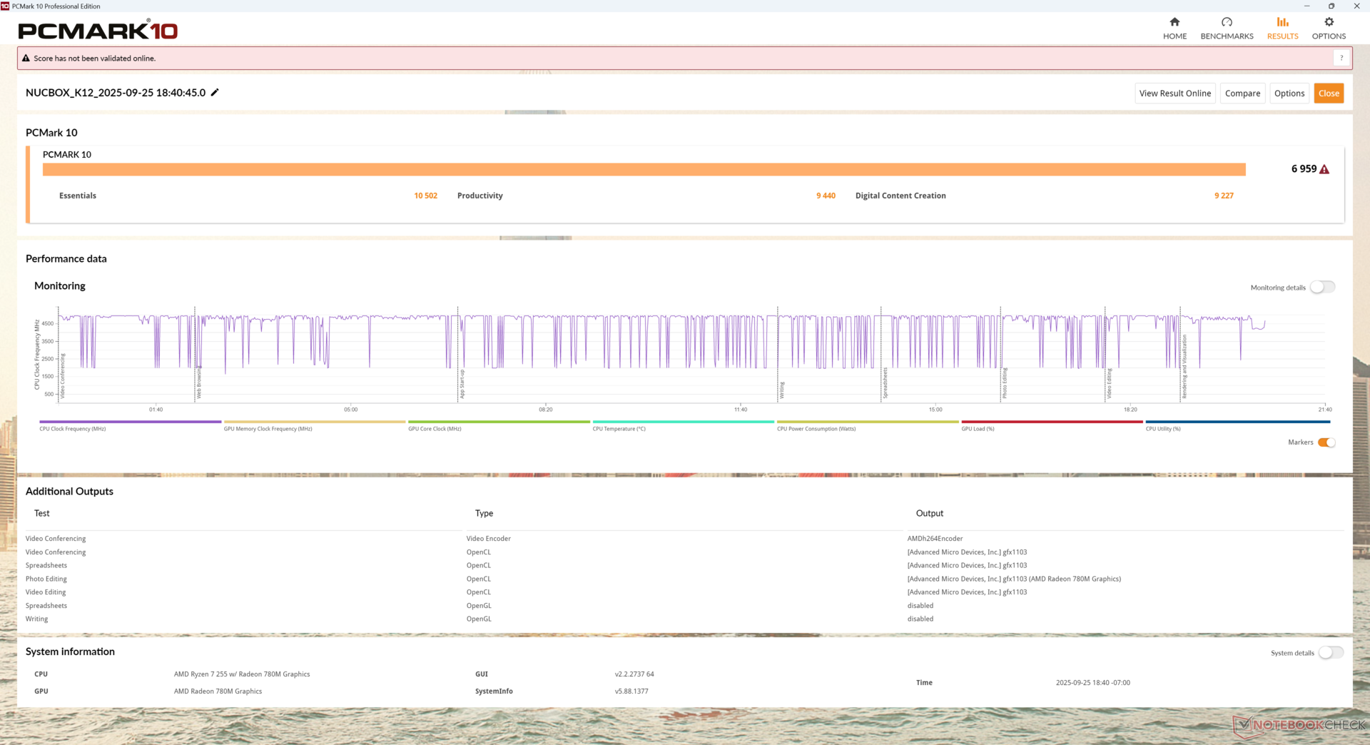Open the result Options button
The height and width of the screenshot is (745, 1370).
(1289, 93)
